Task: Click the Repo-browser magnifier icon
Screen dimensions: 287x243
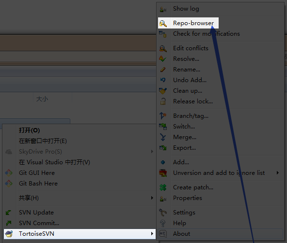Action: [x=163, y=23]
